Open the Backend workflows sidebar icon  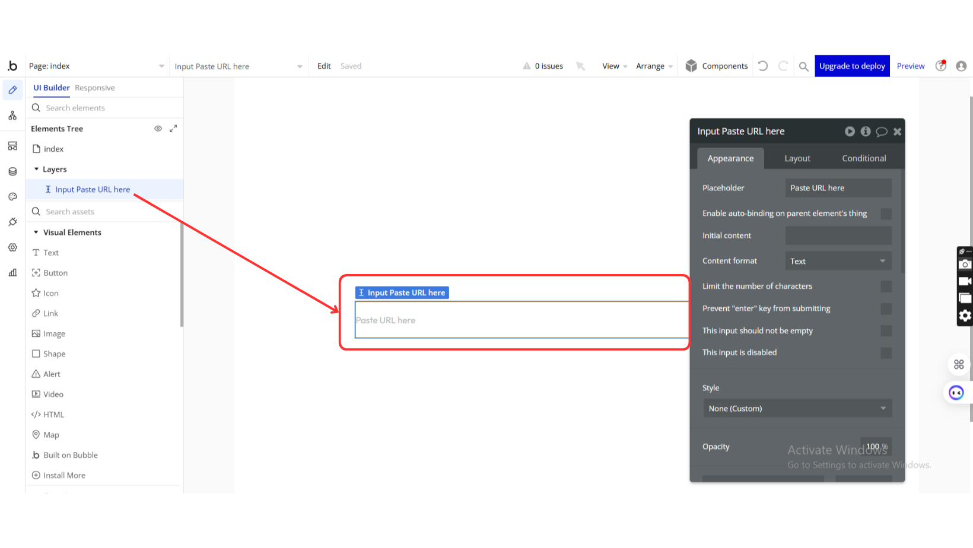(12, 146)
